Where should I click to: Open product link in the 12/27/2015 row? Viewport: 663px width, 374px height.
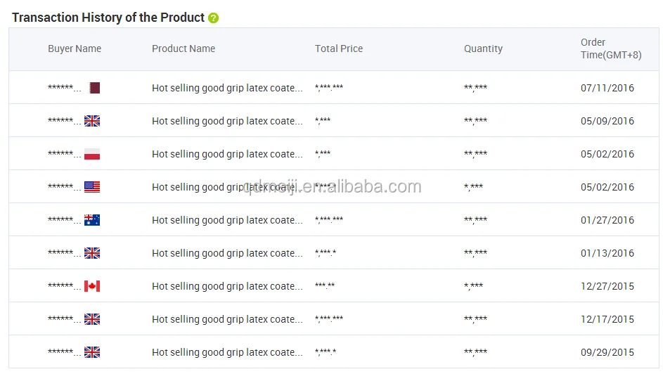tap(227, 286)
